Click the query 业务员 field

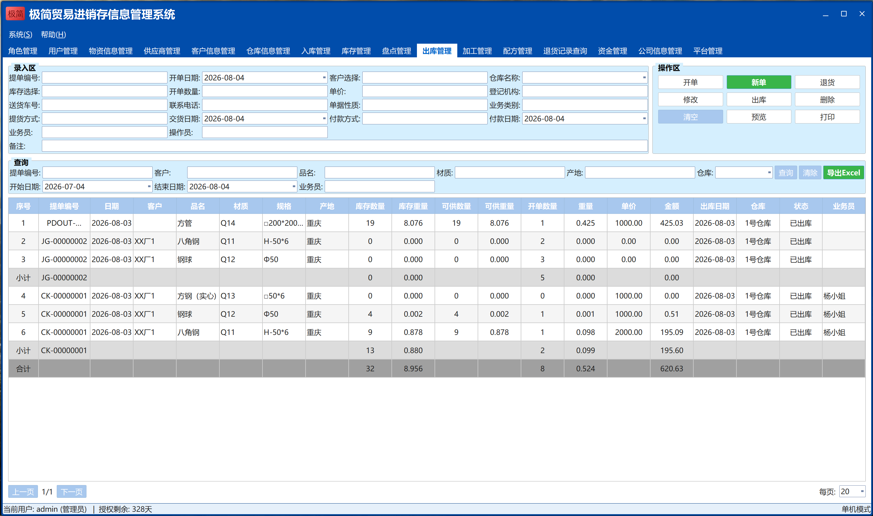click(380, 186)
